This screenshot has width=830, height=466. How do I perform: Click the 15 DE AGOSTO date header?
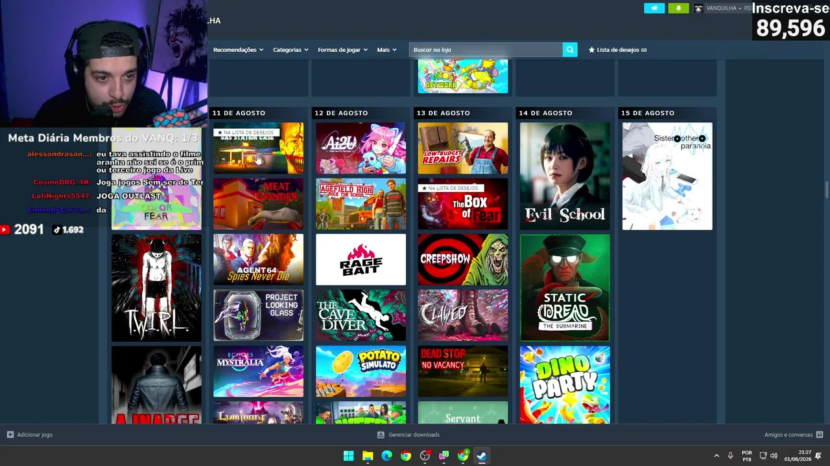pyautogui.click(x=648, y=113)
